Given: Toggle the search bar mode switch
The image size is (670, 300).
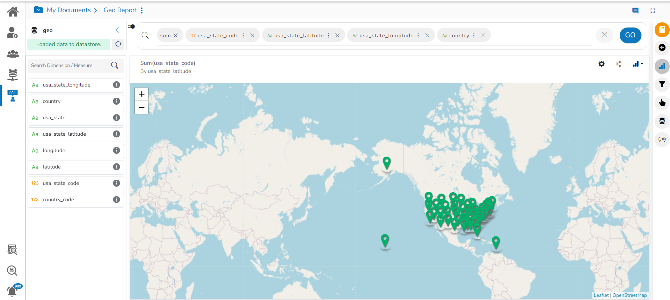Looking at the screenshot, I should [131, 27].
